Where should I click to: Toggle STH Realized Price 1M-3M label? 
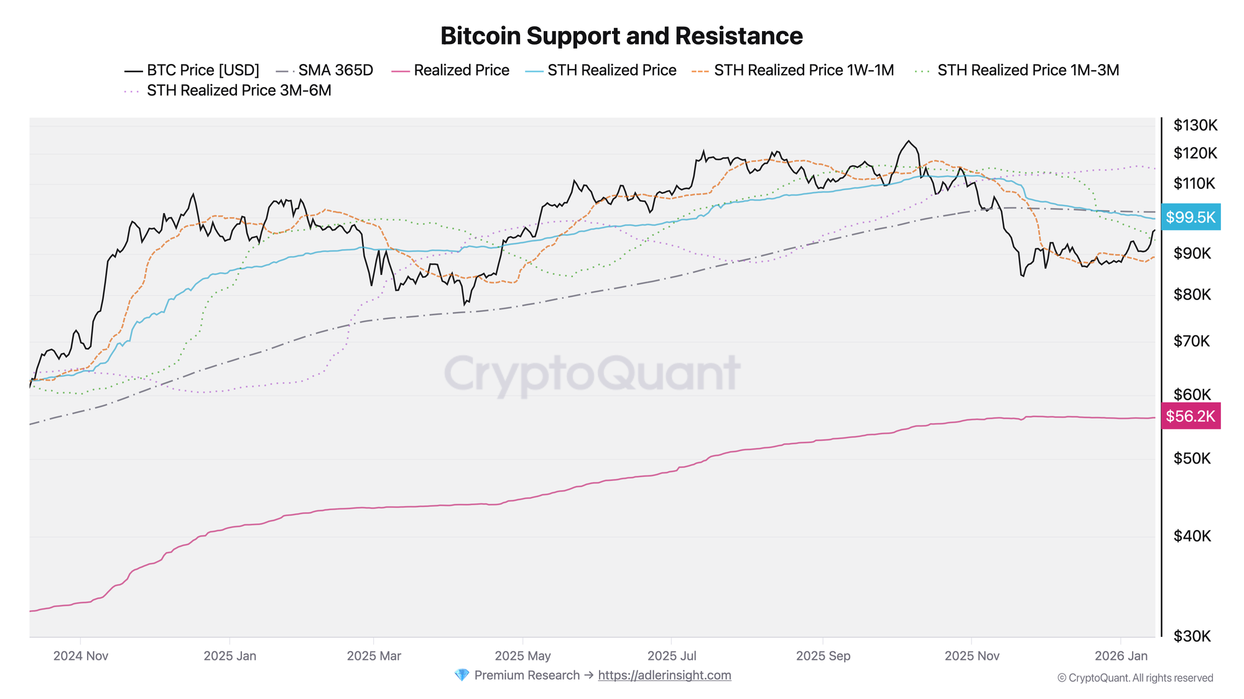pos(1028,71)
